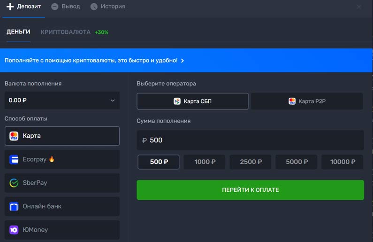
Task: Click the clock icon beside История
Action: 94,7
